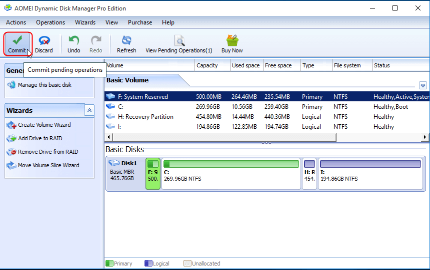Click the volume list right scroll arrow
Screen dimensions: 430x270
click(x=425, y=137)
